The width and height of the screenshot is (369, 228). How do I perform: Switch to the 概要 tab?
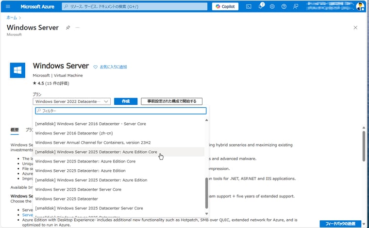tap(15, 130)
